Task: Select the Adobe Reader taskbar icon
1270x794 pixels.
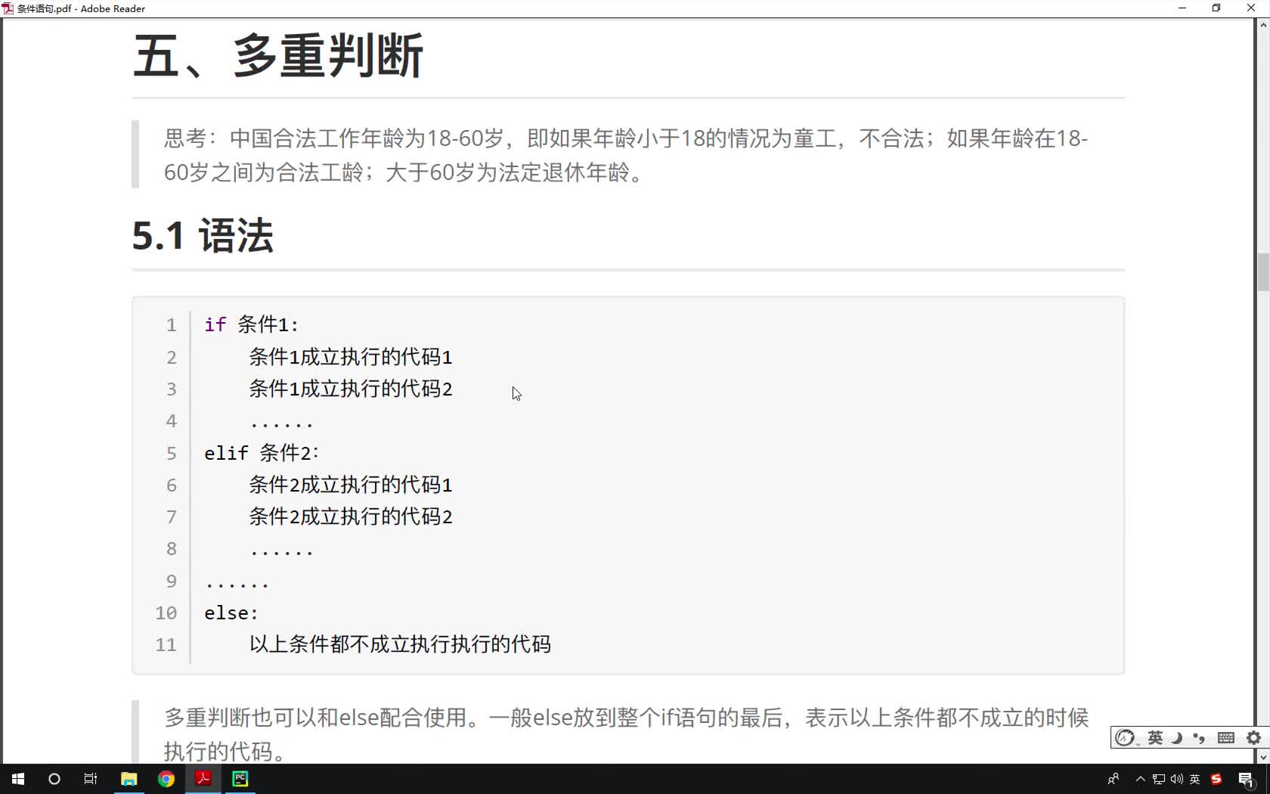Action: click(203, 779)
